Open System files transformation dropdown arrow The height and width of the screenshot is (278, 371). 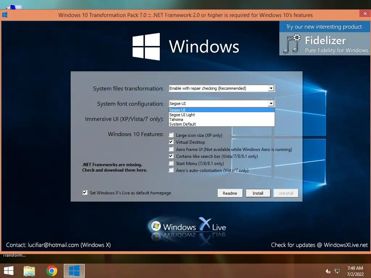[271, 88]
